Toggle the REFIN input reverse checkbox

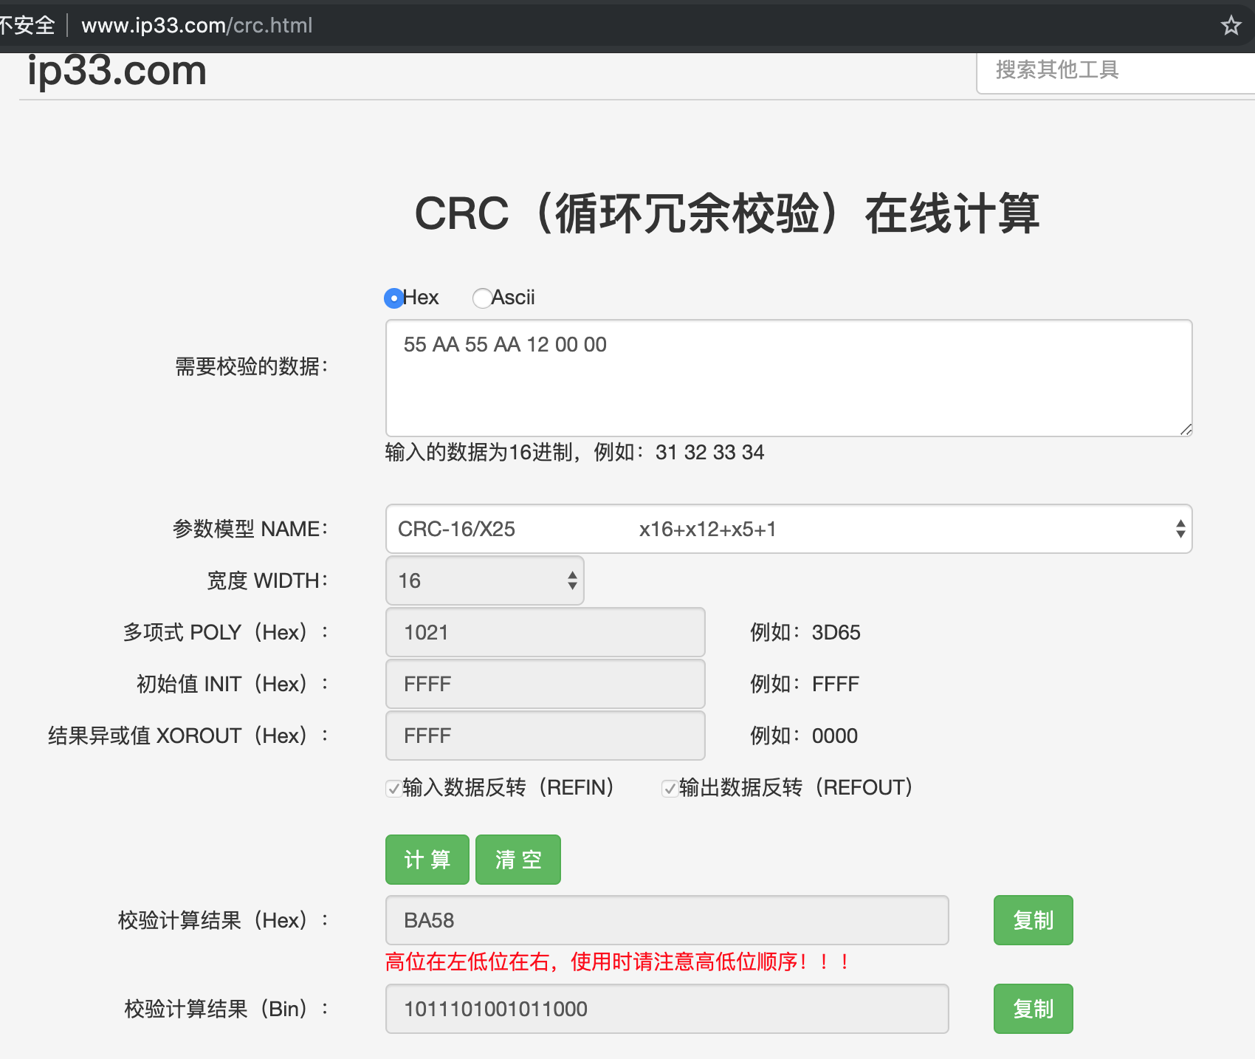pyautogui.click(x=394, y=788)
